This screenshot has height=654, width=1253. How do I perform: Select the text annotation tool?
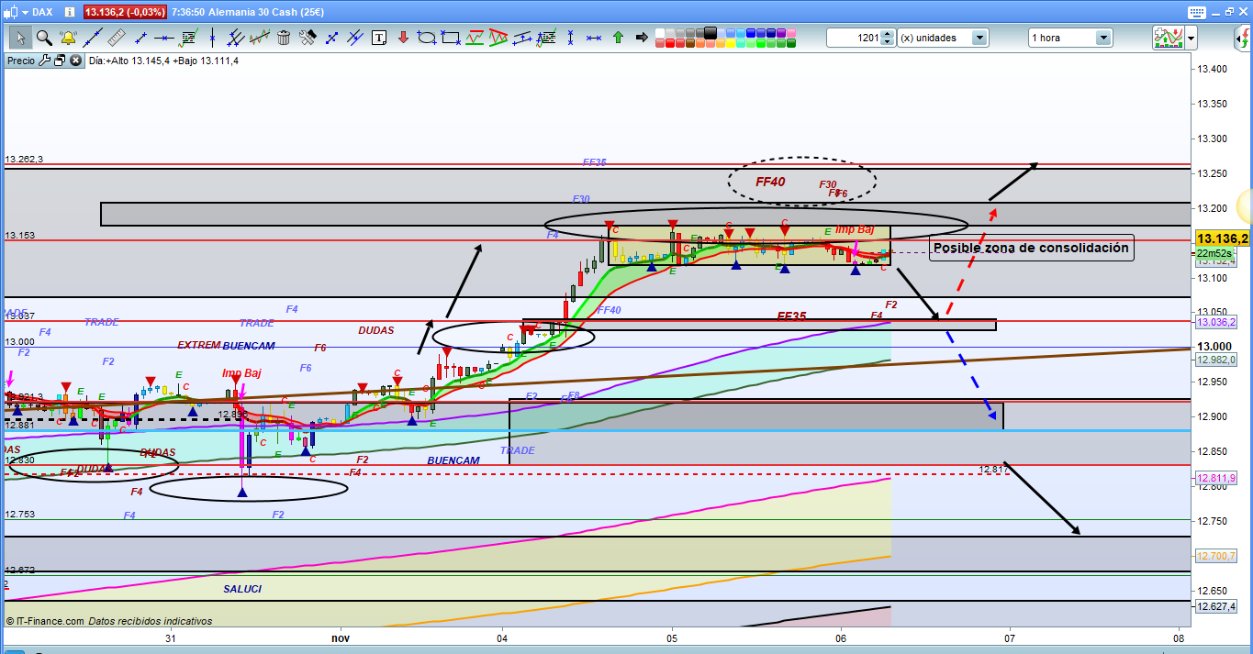(x=380, y=38)
